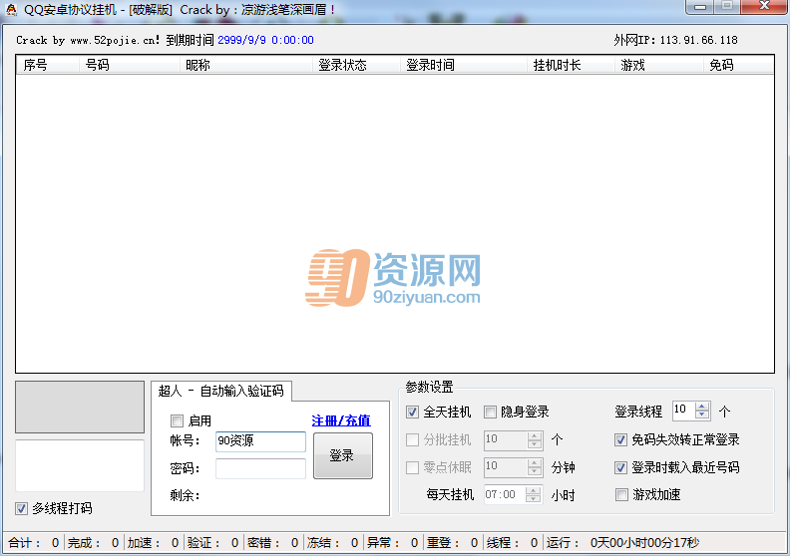790x556 pixels.
Task: Enable the 启用 checkbox for auto captcha
Action: click(177, 420)
